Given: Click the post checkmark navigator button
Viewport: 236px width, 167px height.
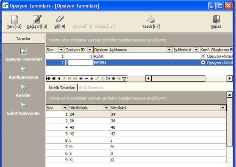Looking at the screenshot, I should coord(97,78).
